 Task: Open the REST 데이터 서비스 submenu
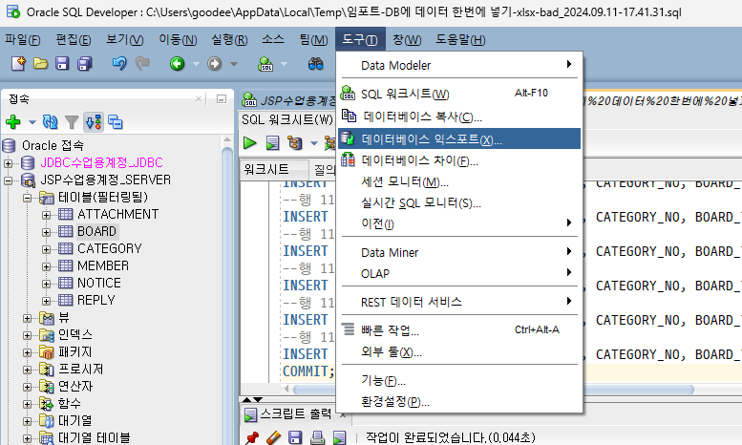click(459, 302)
